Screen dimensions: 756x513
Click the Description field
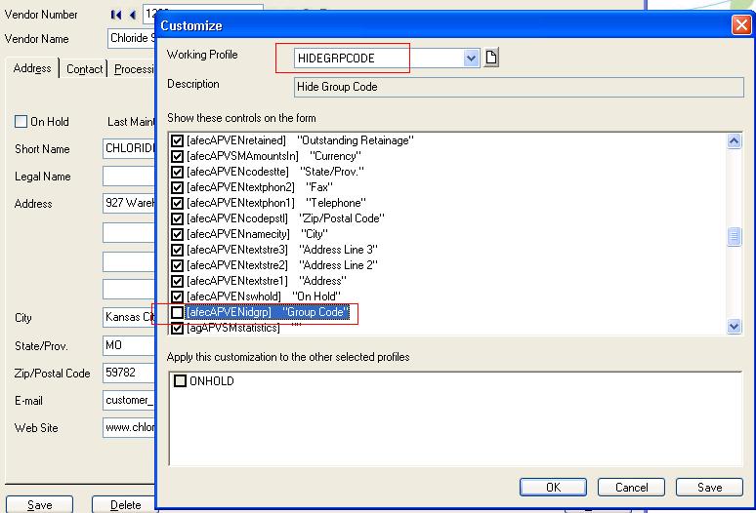point(519,87)
